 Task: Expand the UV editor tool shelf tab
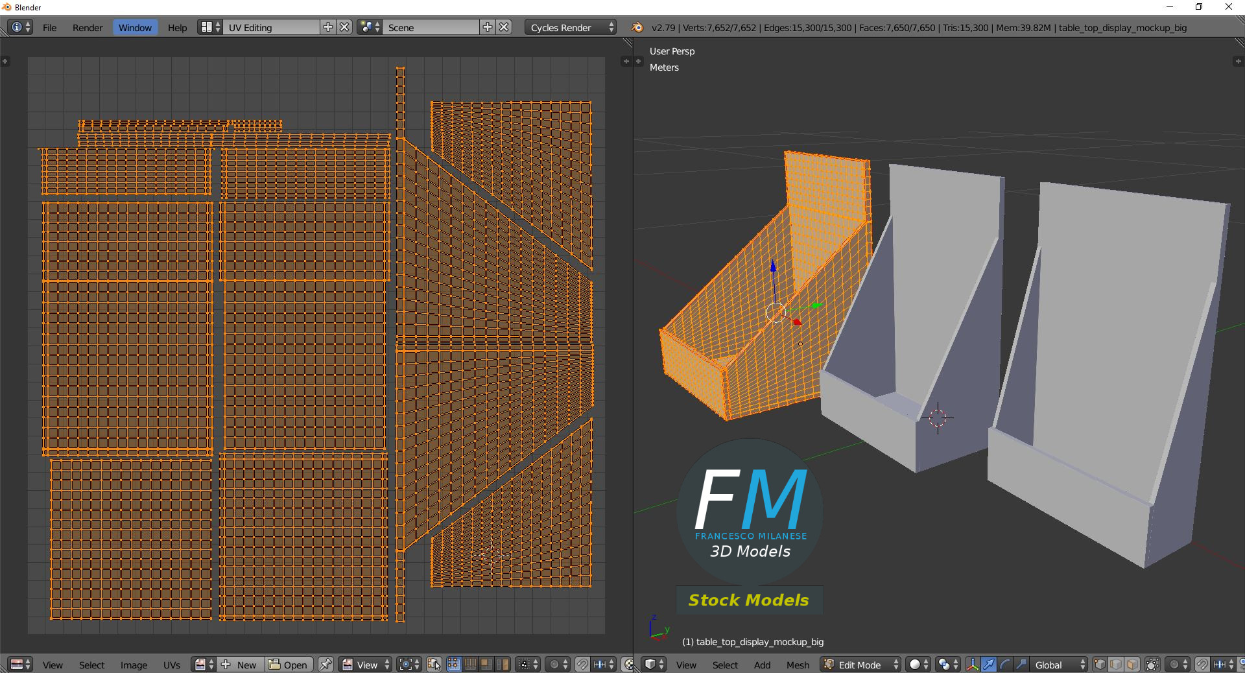click(5, 62)
